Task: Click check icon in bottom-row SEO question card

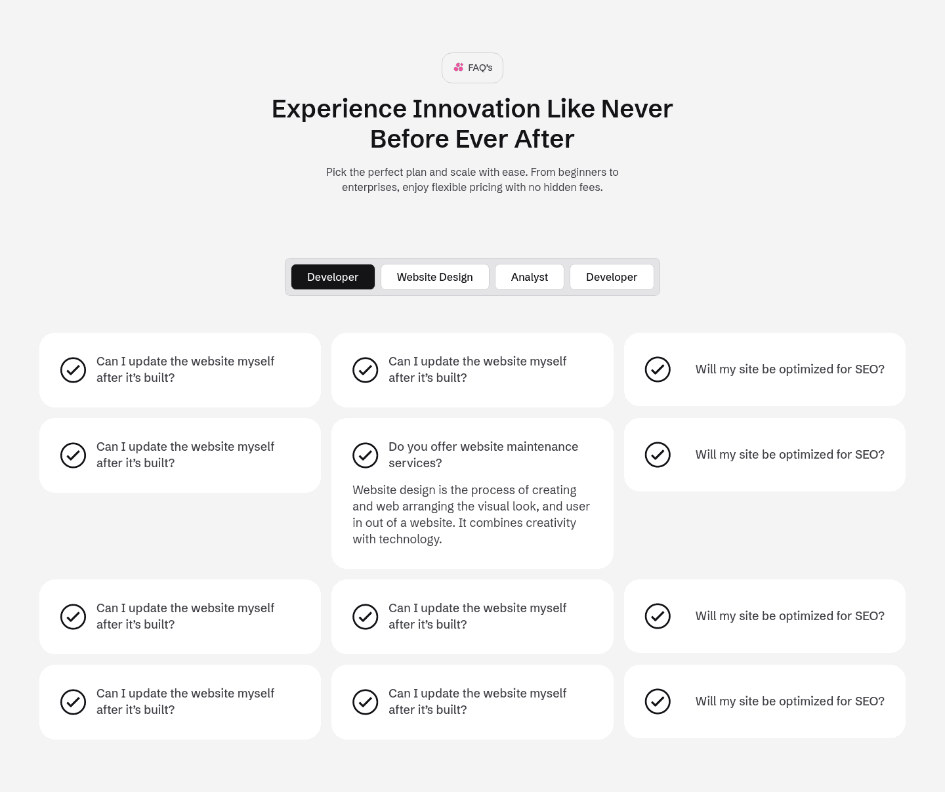Action: [x=658, y=701]
